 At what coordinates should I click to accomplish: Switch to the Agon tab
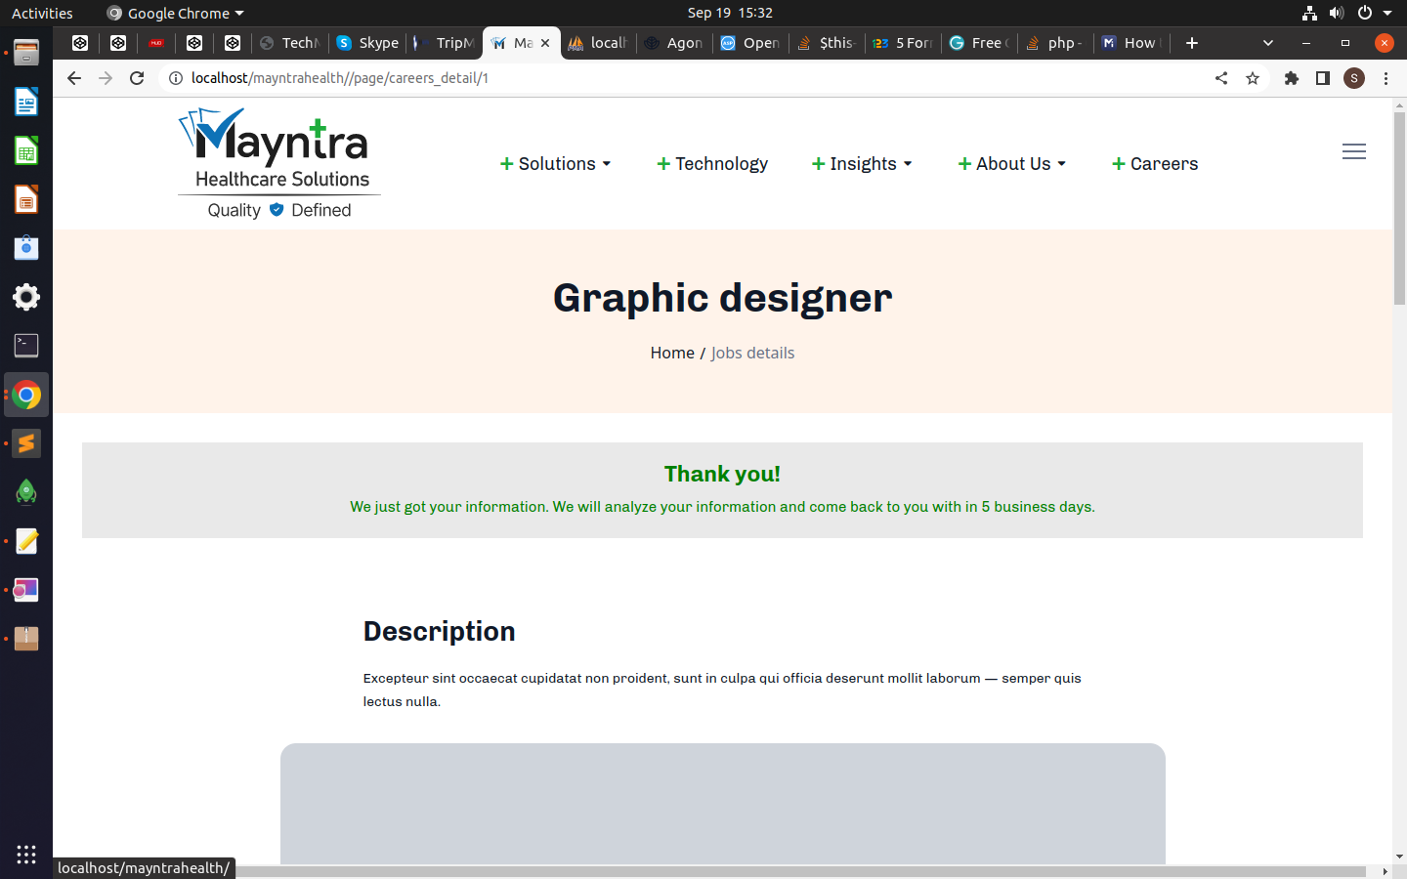click(674, 43)
